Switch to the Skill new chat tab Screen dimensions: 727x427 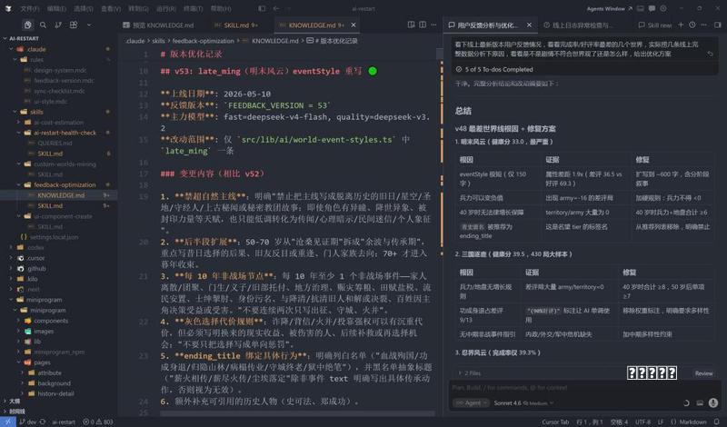655,25
